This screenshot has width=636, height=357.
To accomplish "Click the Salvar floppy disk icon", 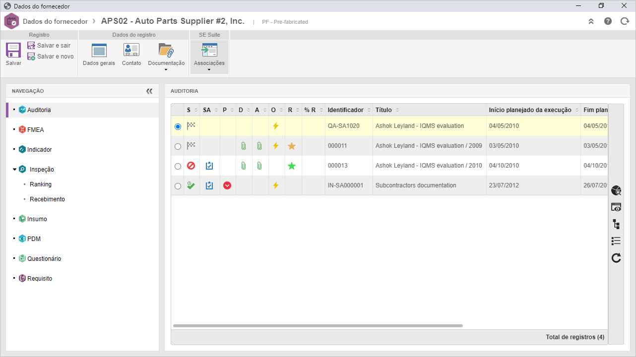I will pos(13,50).
